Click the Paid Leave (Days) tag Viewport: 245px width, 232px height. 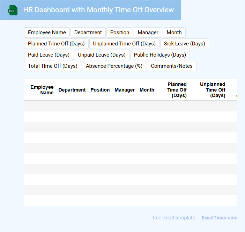click(49, 55)
